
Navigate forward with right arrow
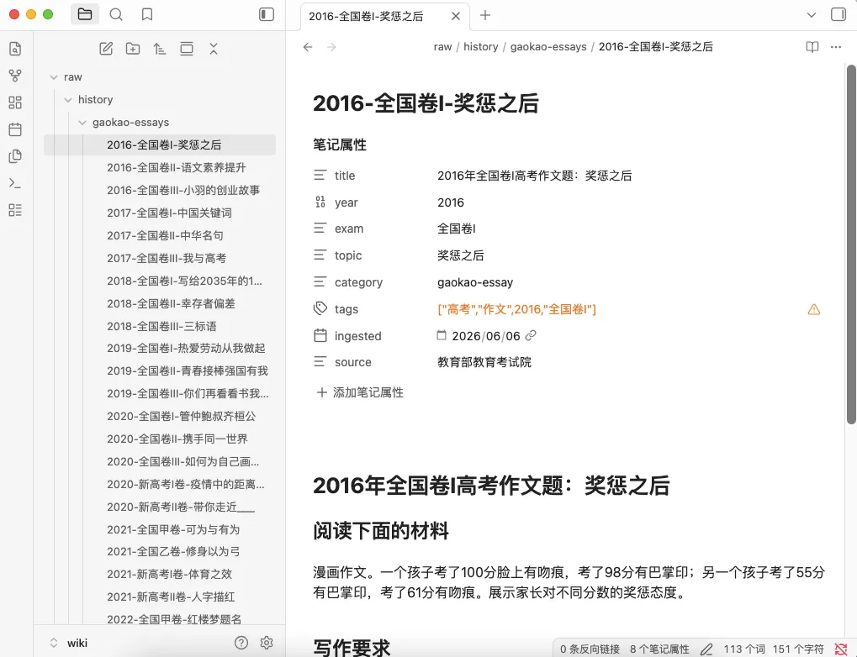[331, 47]
